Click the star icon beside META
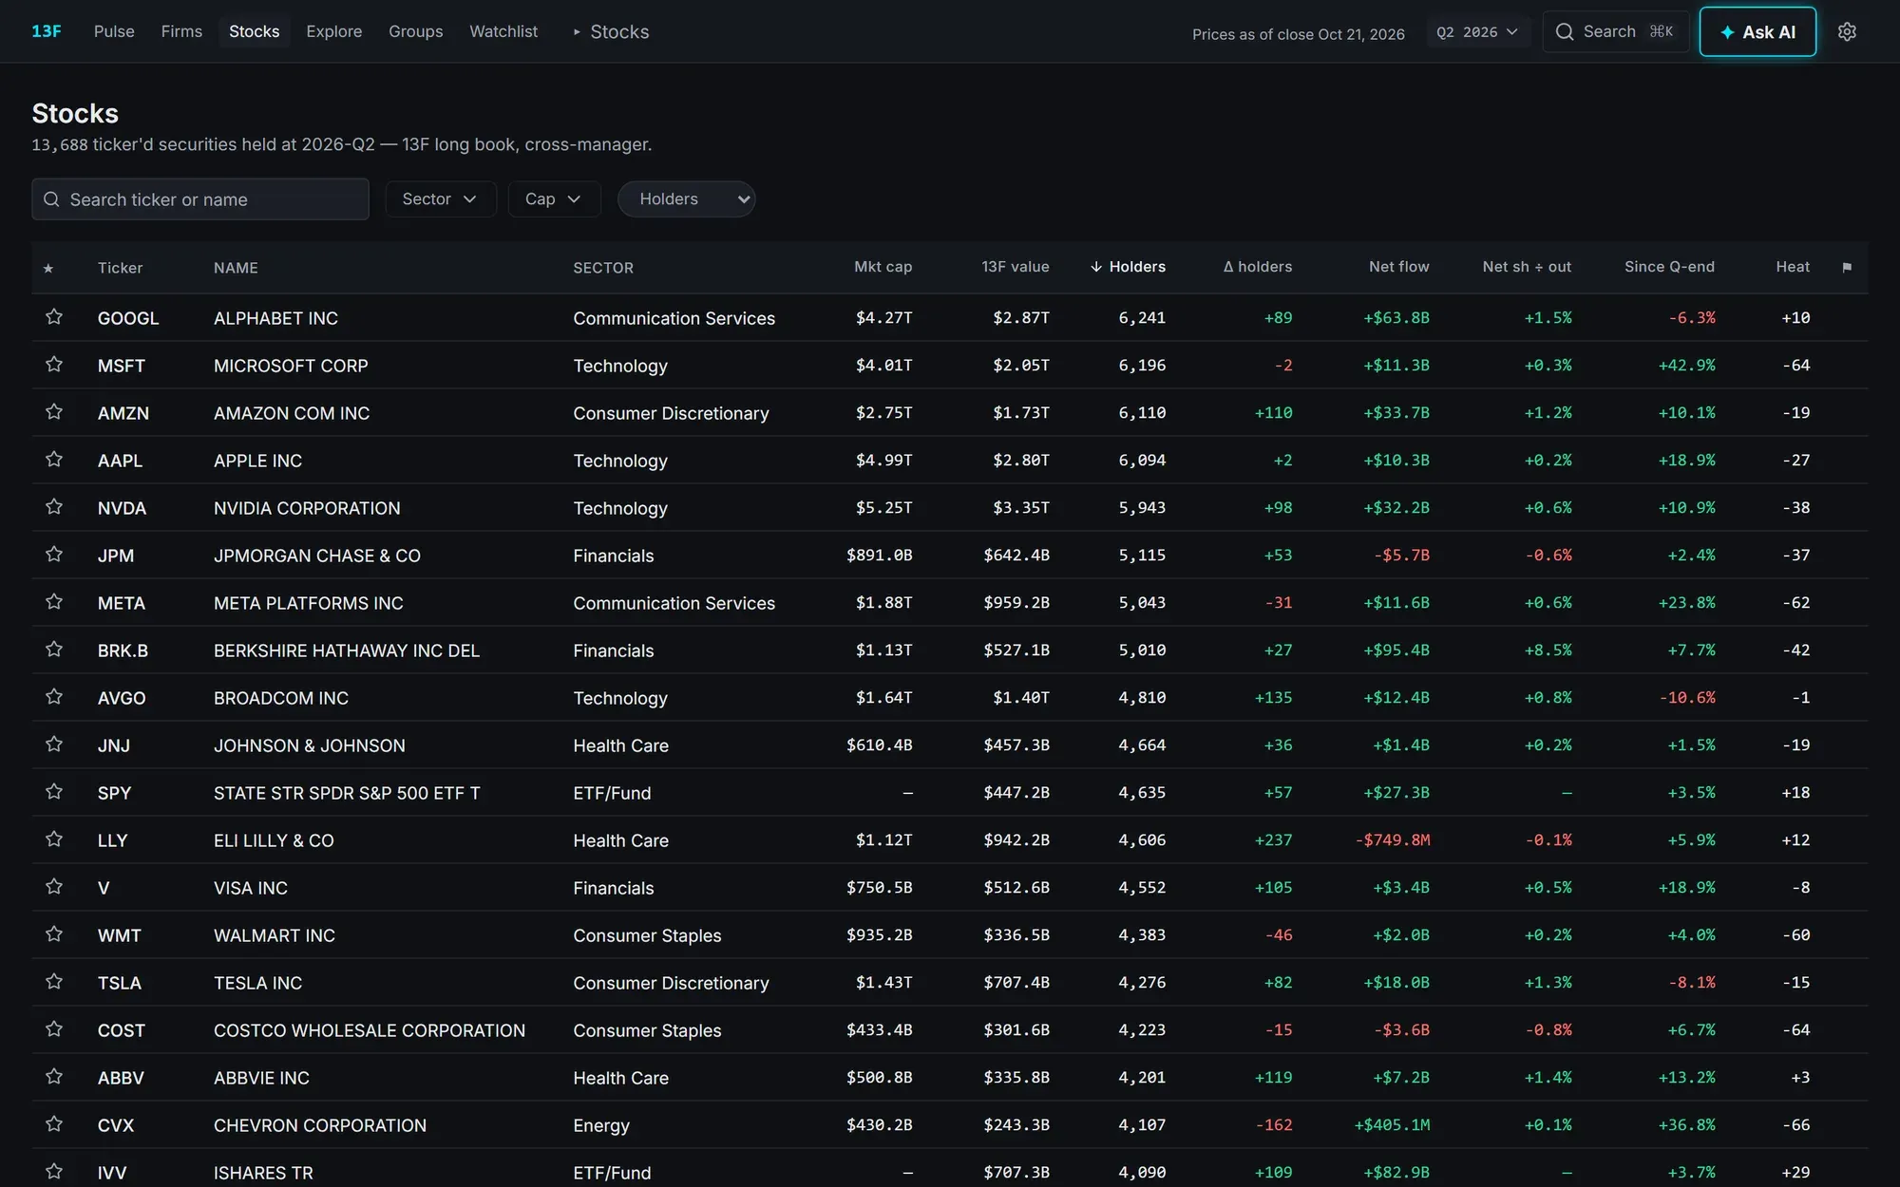The image size is (1900, 1187). coord(54,602)
